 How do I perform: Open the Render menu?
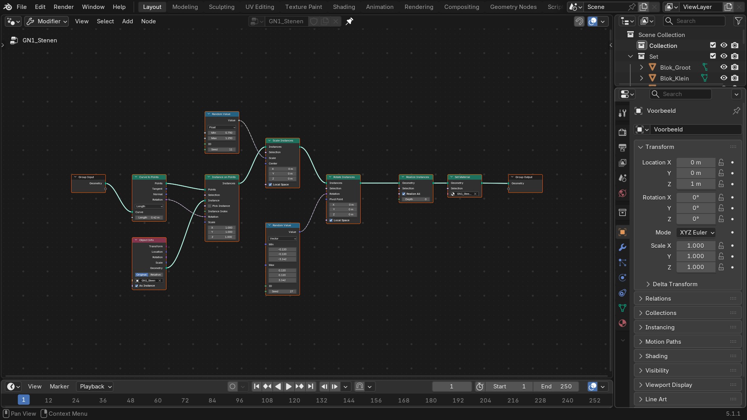click(64, 7)
